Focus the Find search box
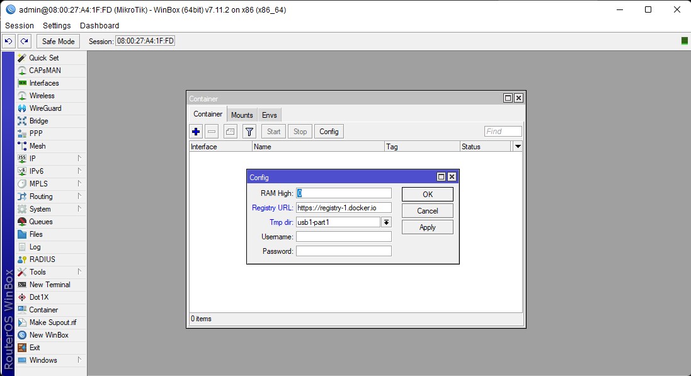Screen dimensions: 691x376 click(x=503, y=132)
